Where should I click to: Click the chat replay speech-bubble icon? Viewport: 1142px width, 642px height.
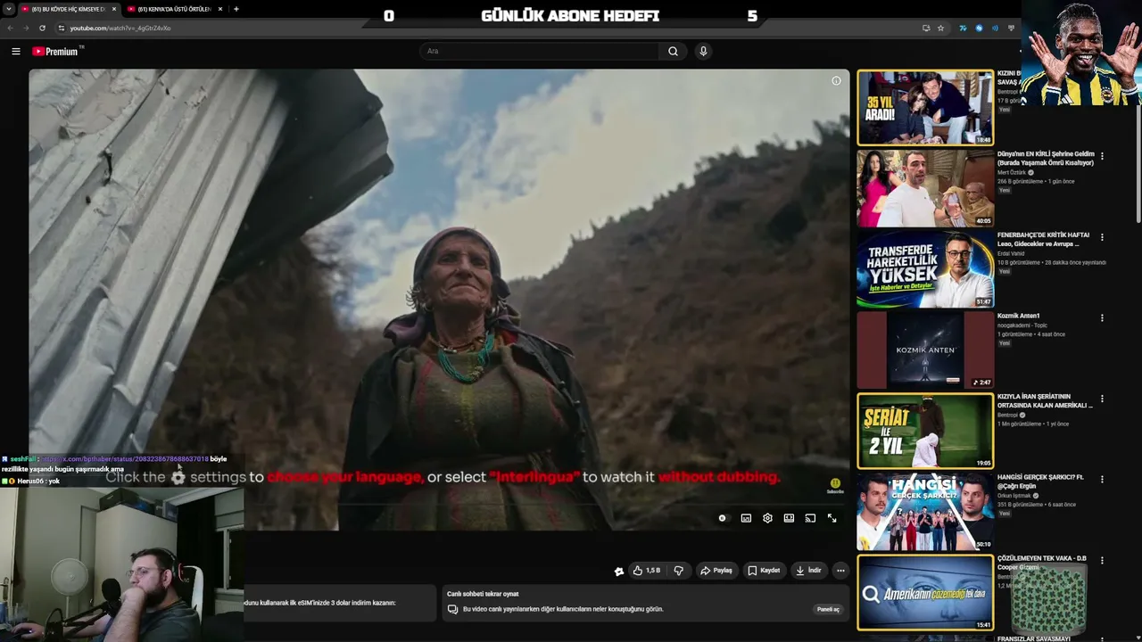(452, 609)
